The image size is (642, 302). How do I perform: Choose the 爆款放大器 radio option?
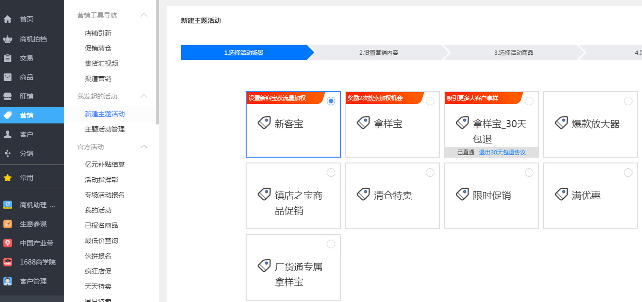click(x=628, y=101)
